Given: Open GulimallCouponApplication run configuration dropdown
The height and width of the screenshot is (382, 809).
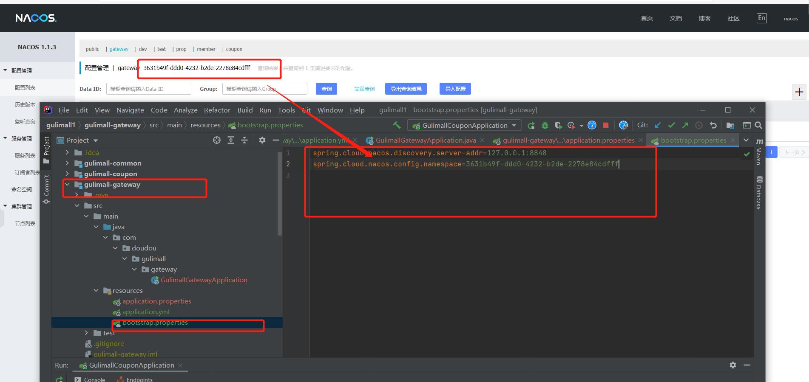Looking at the screenshot, I should click(x=464, y=125).
